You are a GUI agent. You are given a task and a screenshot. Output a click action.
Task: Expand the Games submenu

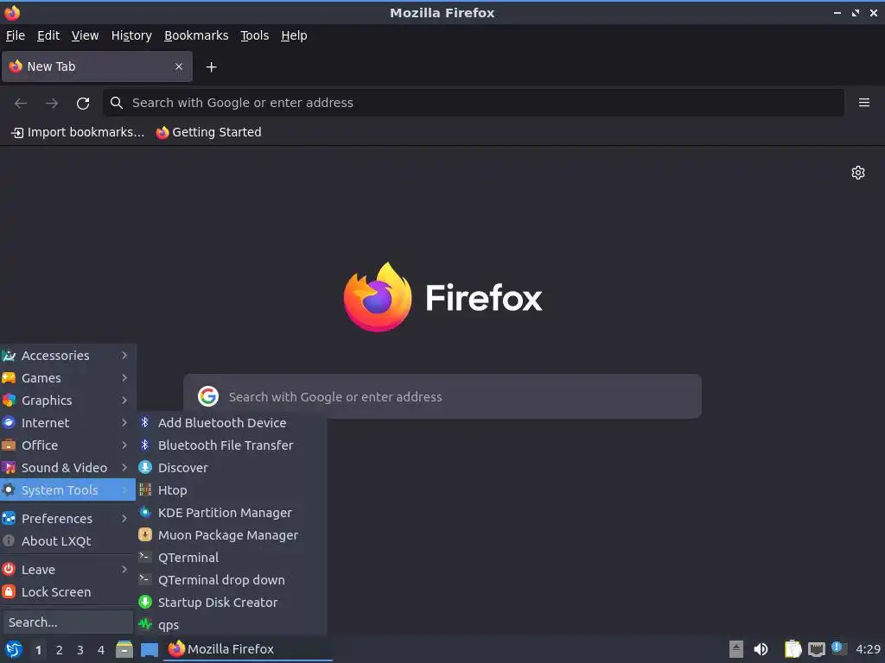(x=67, y=378)
